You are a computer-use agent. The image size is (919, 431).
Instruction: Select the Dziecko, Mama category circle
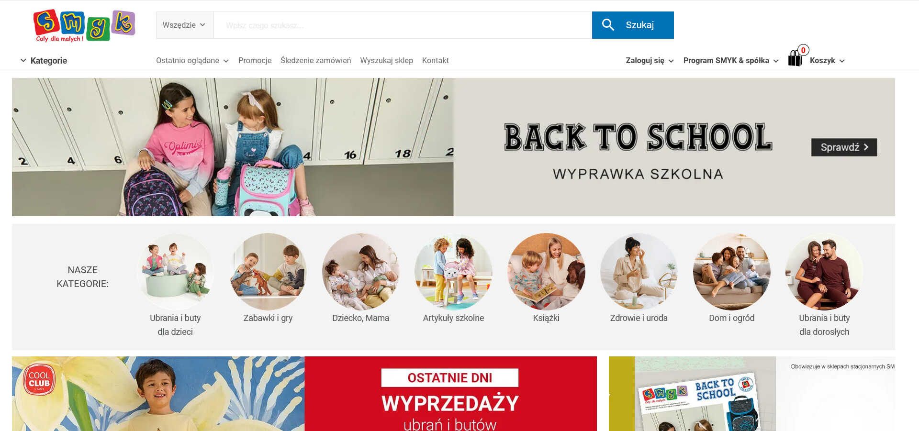[361, 272]
